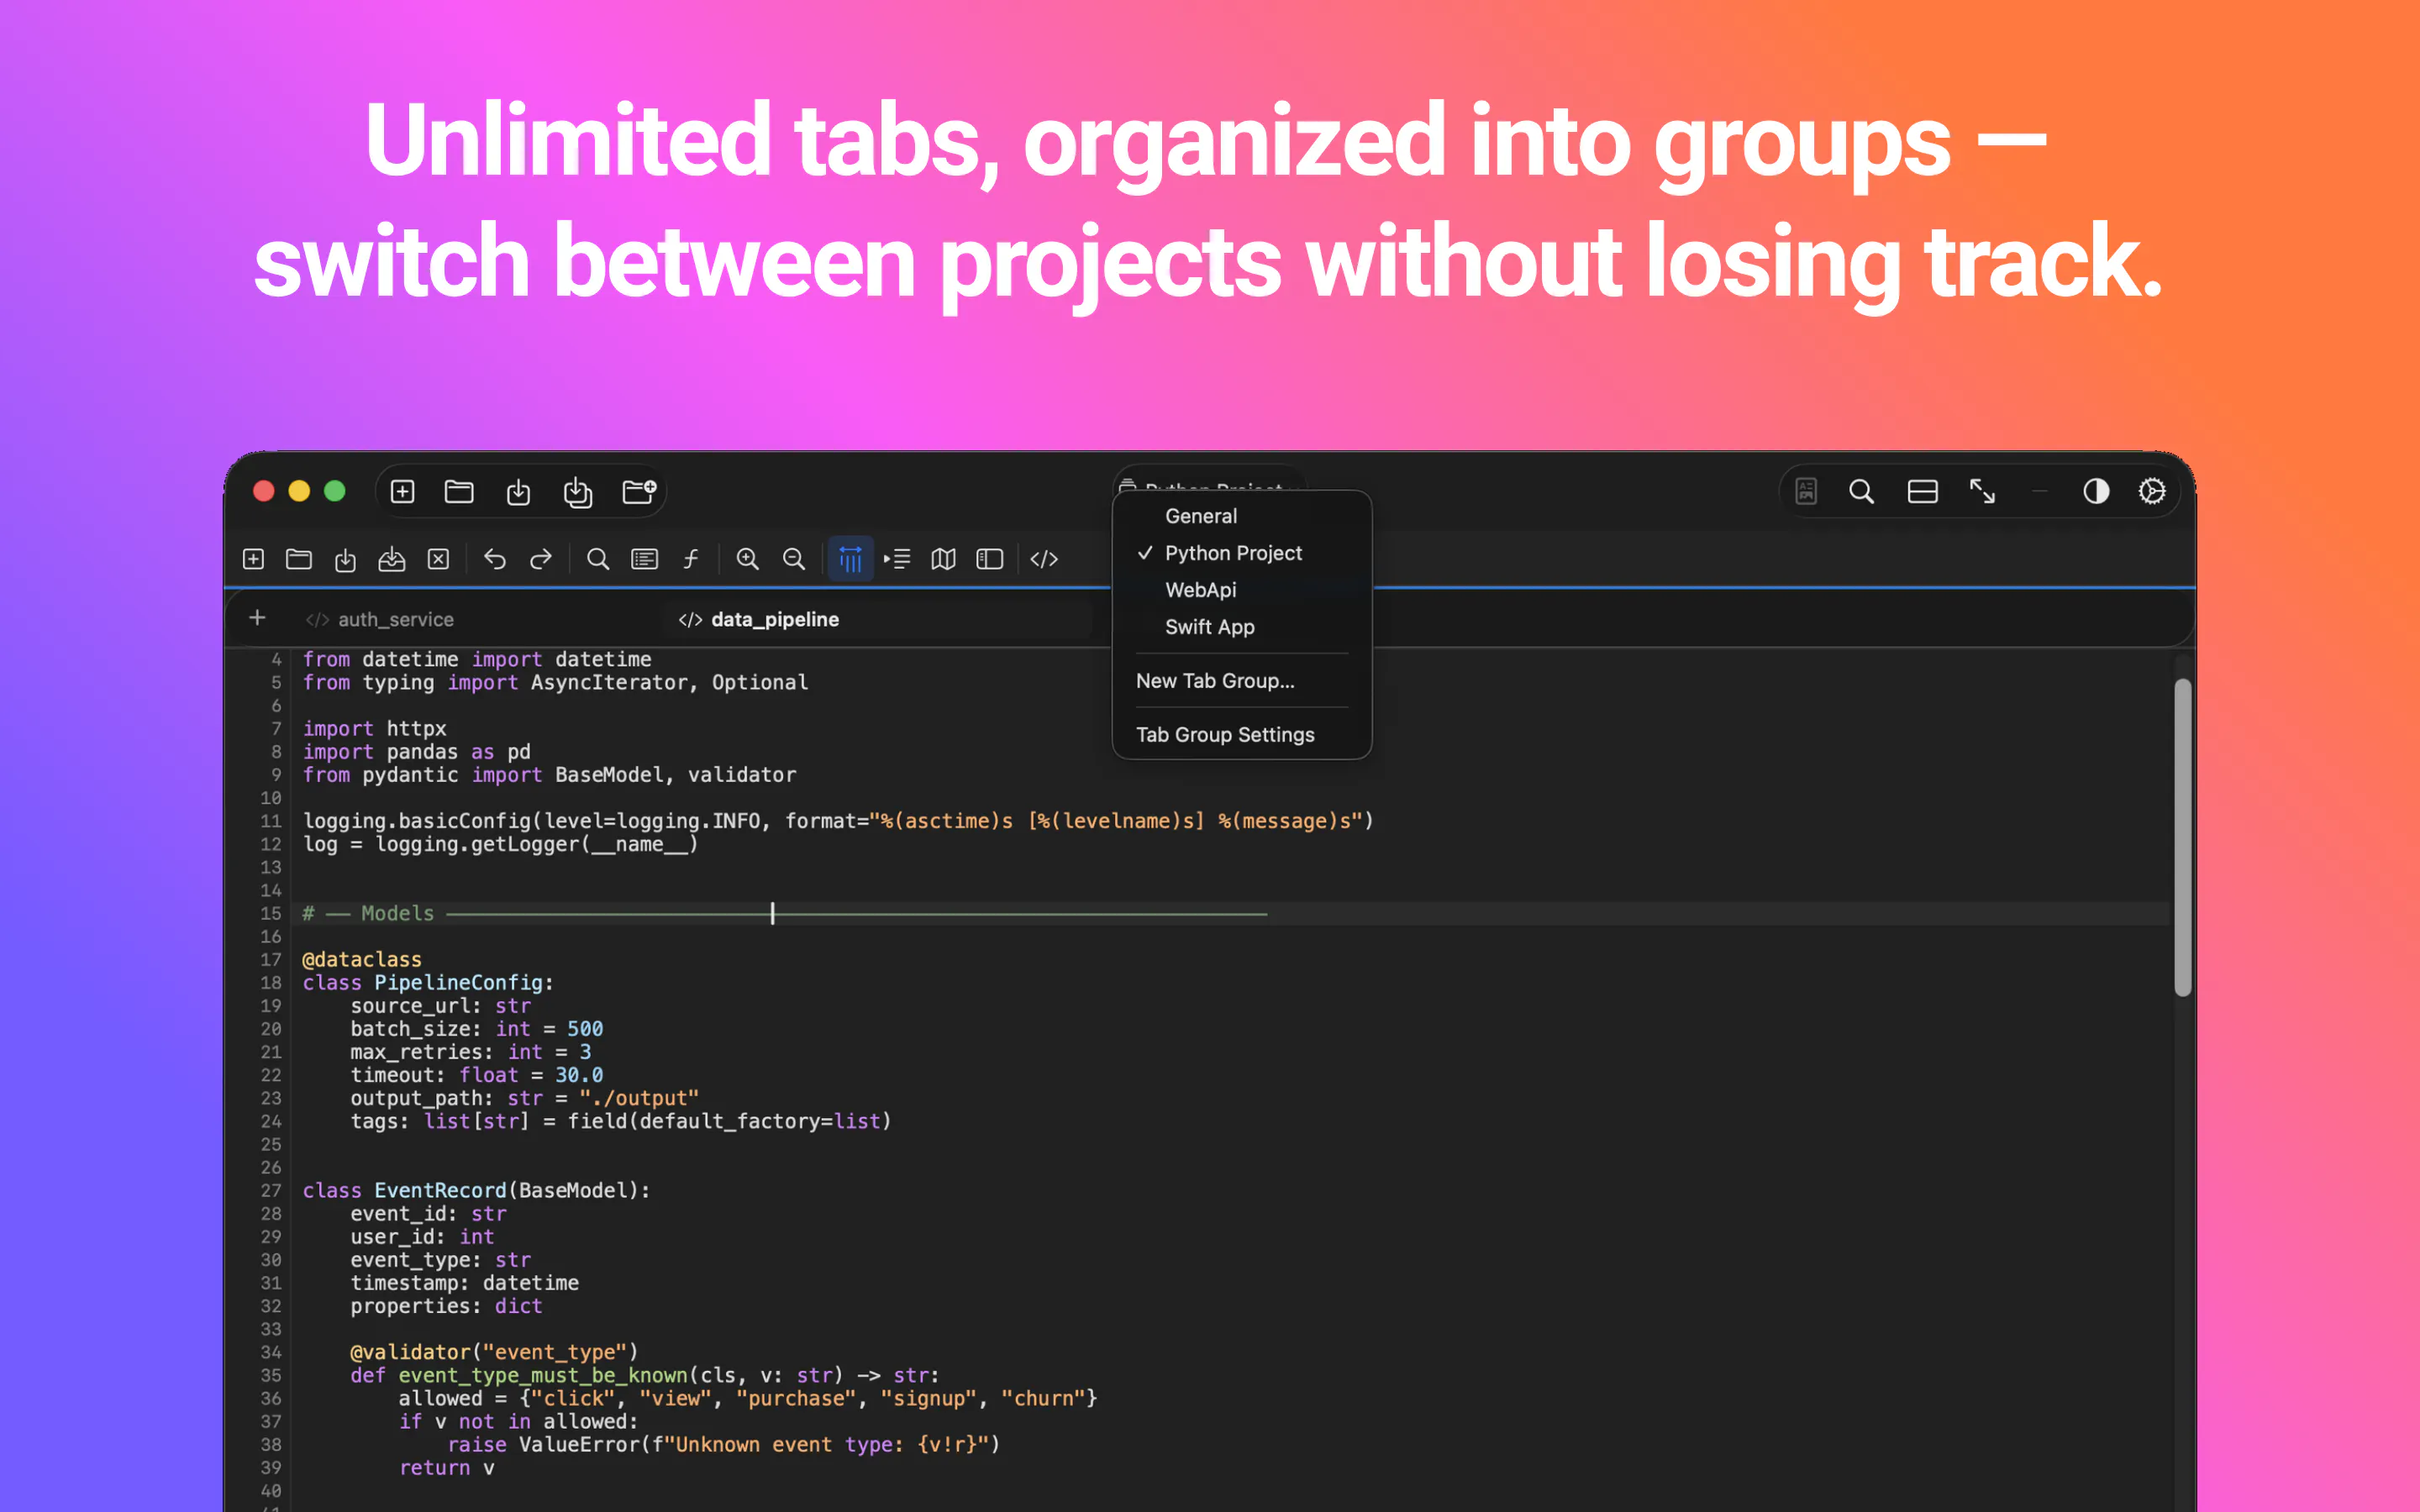Toggle the indented list icon
This screenshot has height=1512, width=2420.
[x=897, y=559]
